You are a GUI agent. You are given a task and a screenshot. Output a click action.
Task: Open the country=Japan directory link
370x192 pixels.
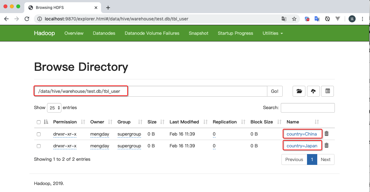(x=302, y=146)
